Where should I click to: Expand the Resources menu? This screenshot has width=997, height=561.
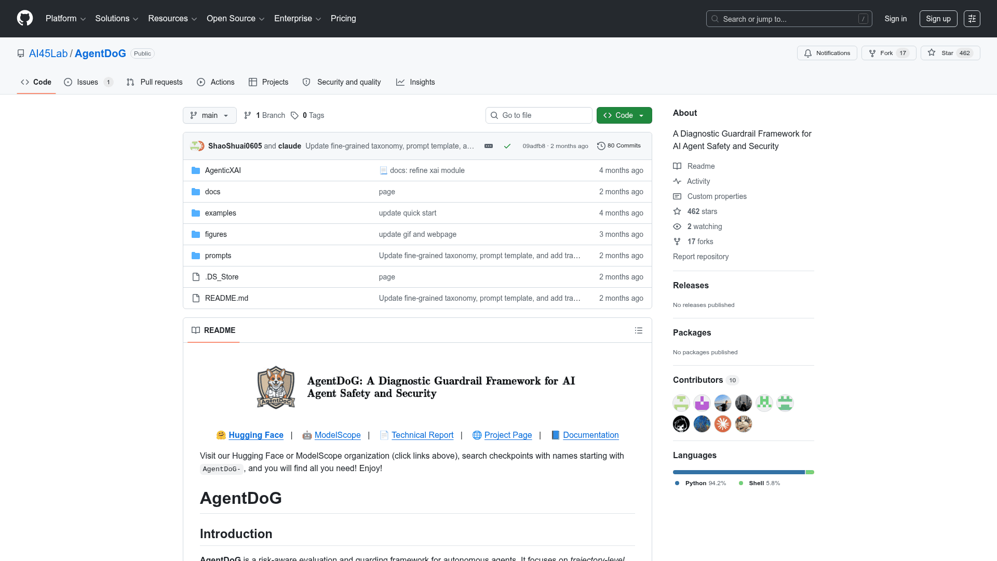click(x=172, y=19)
